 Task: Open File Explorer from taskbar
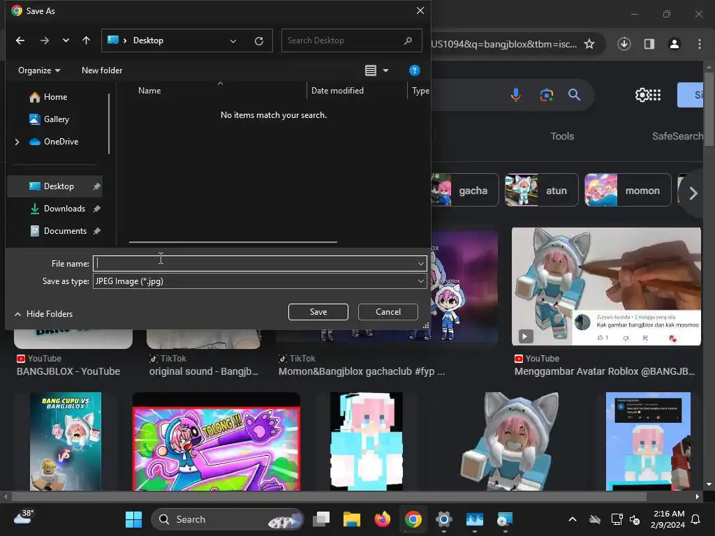tap(352, 519)
